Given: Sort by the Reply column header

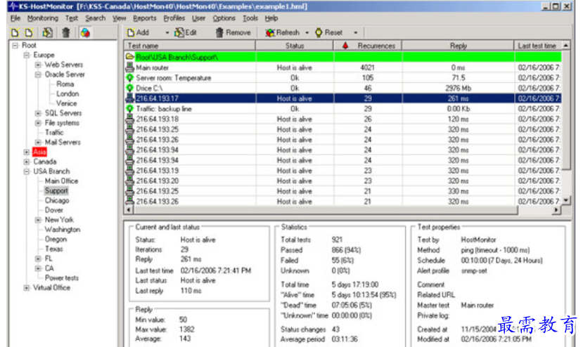Looking at the screenshot, I should pos(458,46).
